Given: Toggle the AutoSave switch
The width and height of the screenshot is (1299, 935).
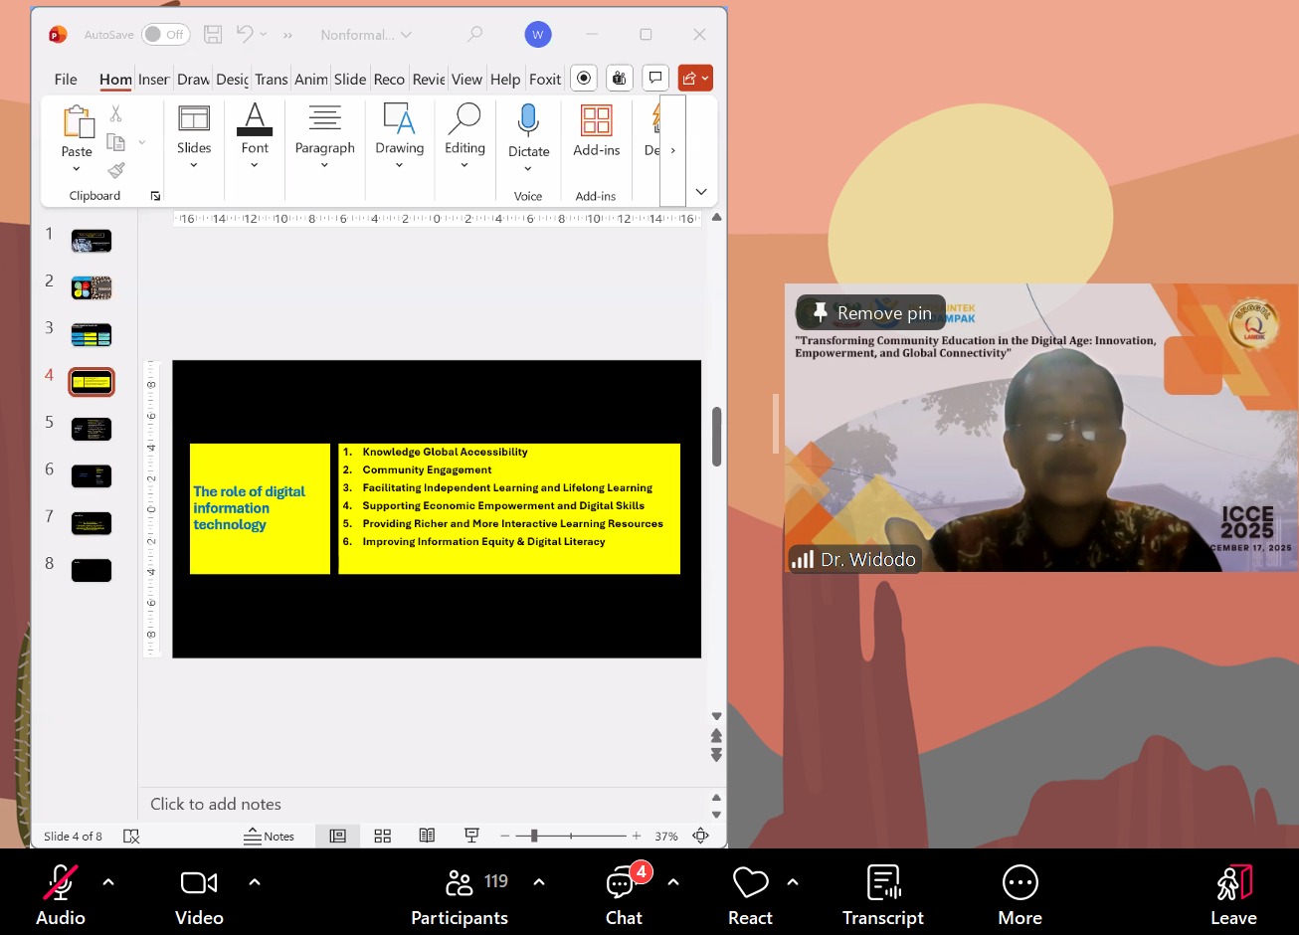Looking at the screenshot, I should click(x=164, y=35).
